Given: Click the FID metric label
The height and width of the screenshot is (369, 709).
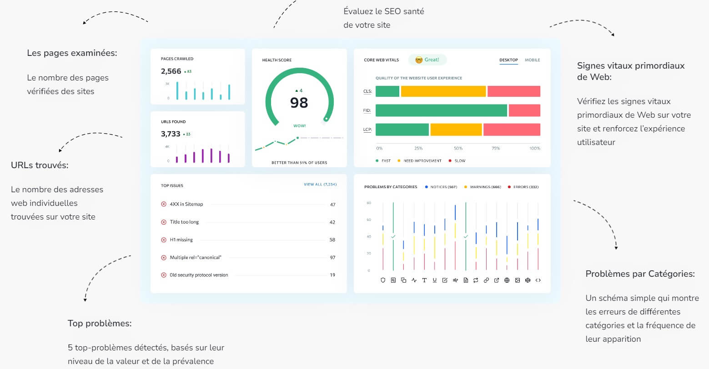Looking at the screenshot, I should pyautogui.click(x=367, y=110).
